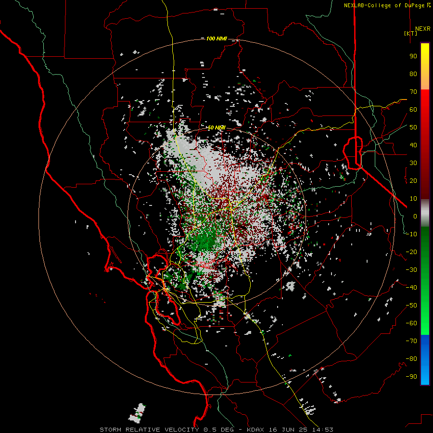This screenshot has height=433, width=433.
Task: Click the 0.5 DEG elevation text
Action: click(x=218, y=430)
